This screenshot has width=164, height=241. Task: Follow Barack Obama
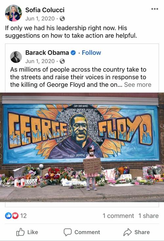click(92, 53)
